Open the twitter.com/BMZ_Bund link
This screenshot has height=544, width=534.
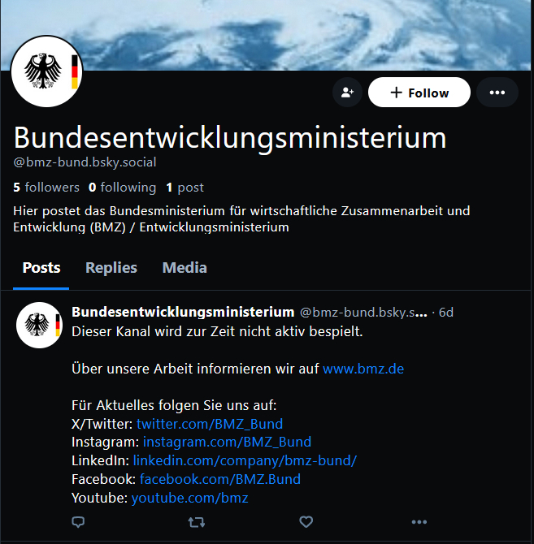click(x=210, y=424)
